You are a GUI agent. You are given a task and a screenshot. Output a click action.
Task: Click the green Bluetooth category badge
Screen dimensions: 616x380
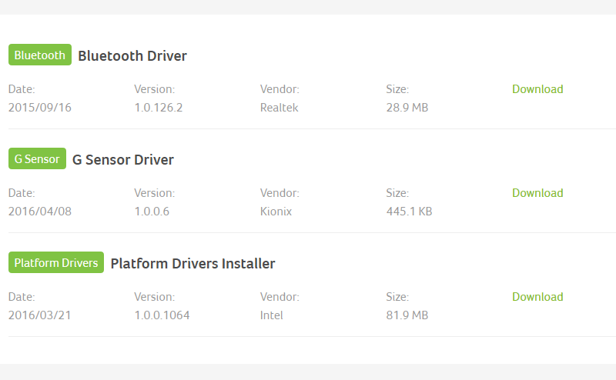(x=40, y=55)
